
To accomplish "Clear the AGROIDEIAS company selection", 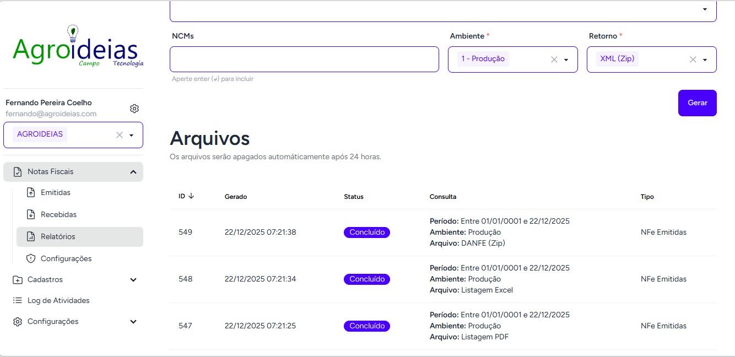I will (119, 135).
